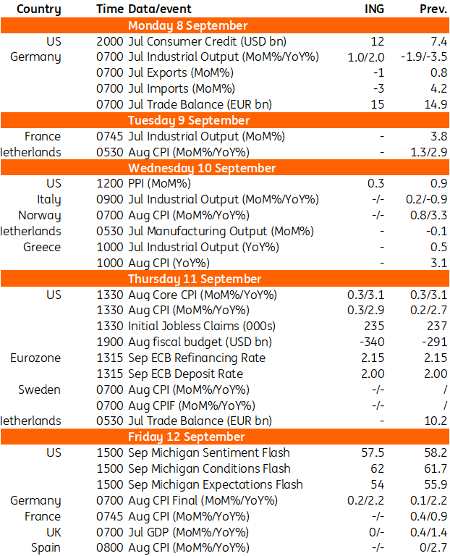Screen dimensions: 450x556
Task: Select the Monday 8 September date banner
Action: pyautogui.click(x=187, y=25)
